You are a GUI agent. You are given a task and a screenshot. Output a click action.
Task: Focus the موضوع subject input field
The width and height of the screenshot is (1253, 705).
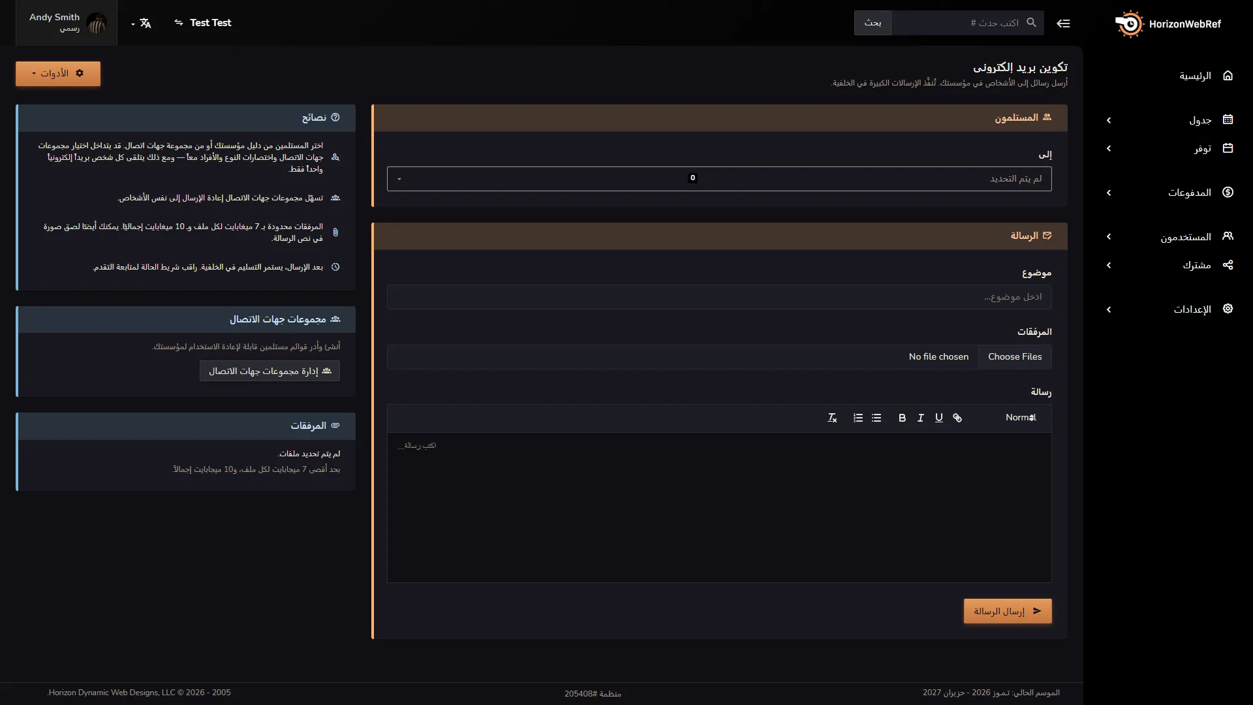pyautogui.click(x=719, y=297)
